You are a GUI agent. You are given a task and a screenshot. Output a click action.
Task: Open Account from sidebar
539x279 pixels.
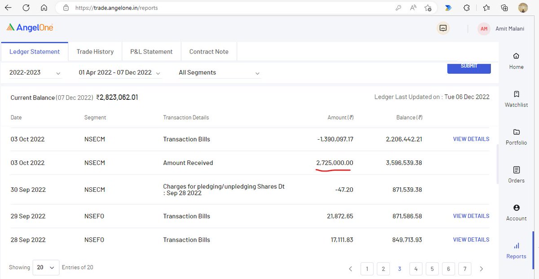coord(516,213)
